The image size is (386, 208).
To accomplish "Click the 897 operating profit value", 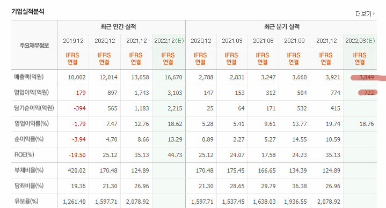I will 112,93.
